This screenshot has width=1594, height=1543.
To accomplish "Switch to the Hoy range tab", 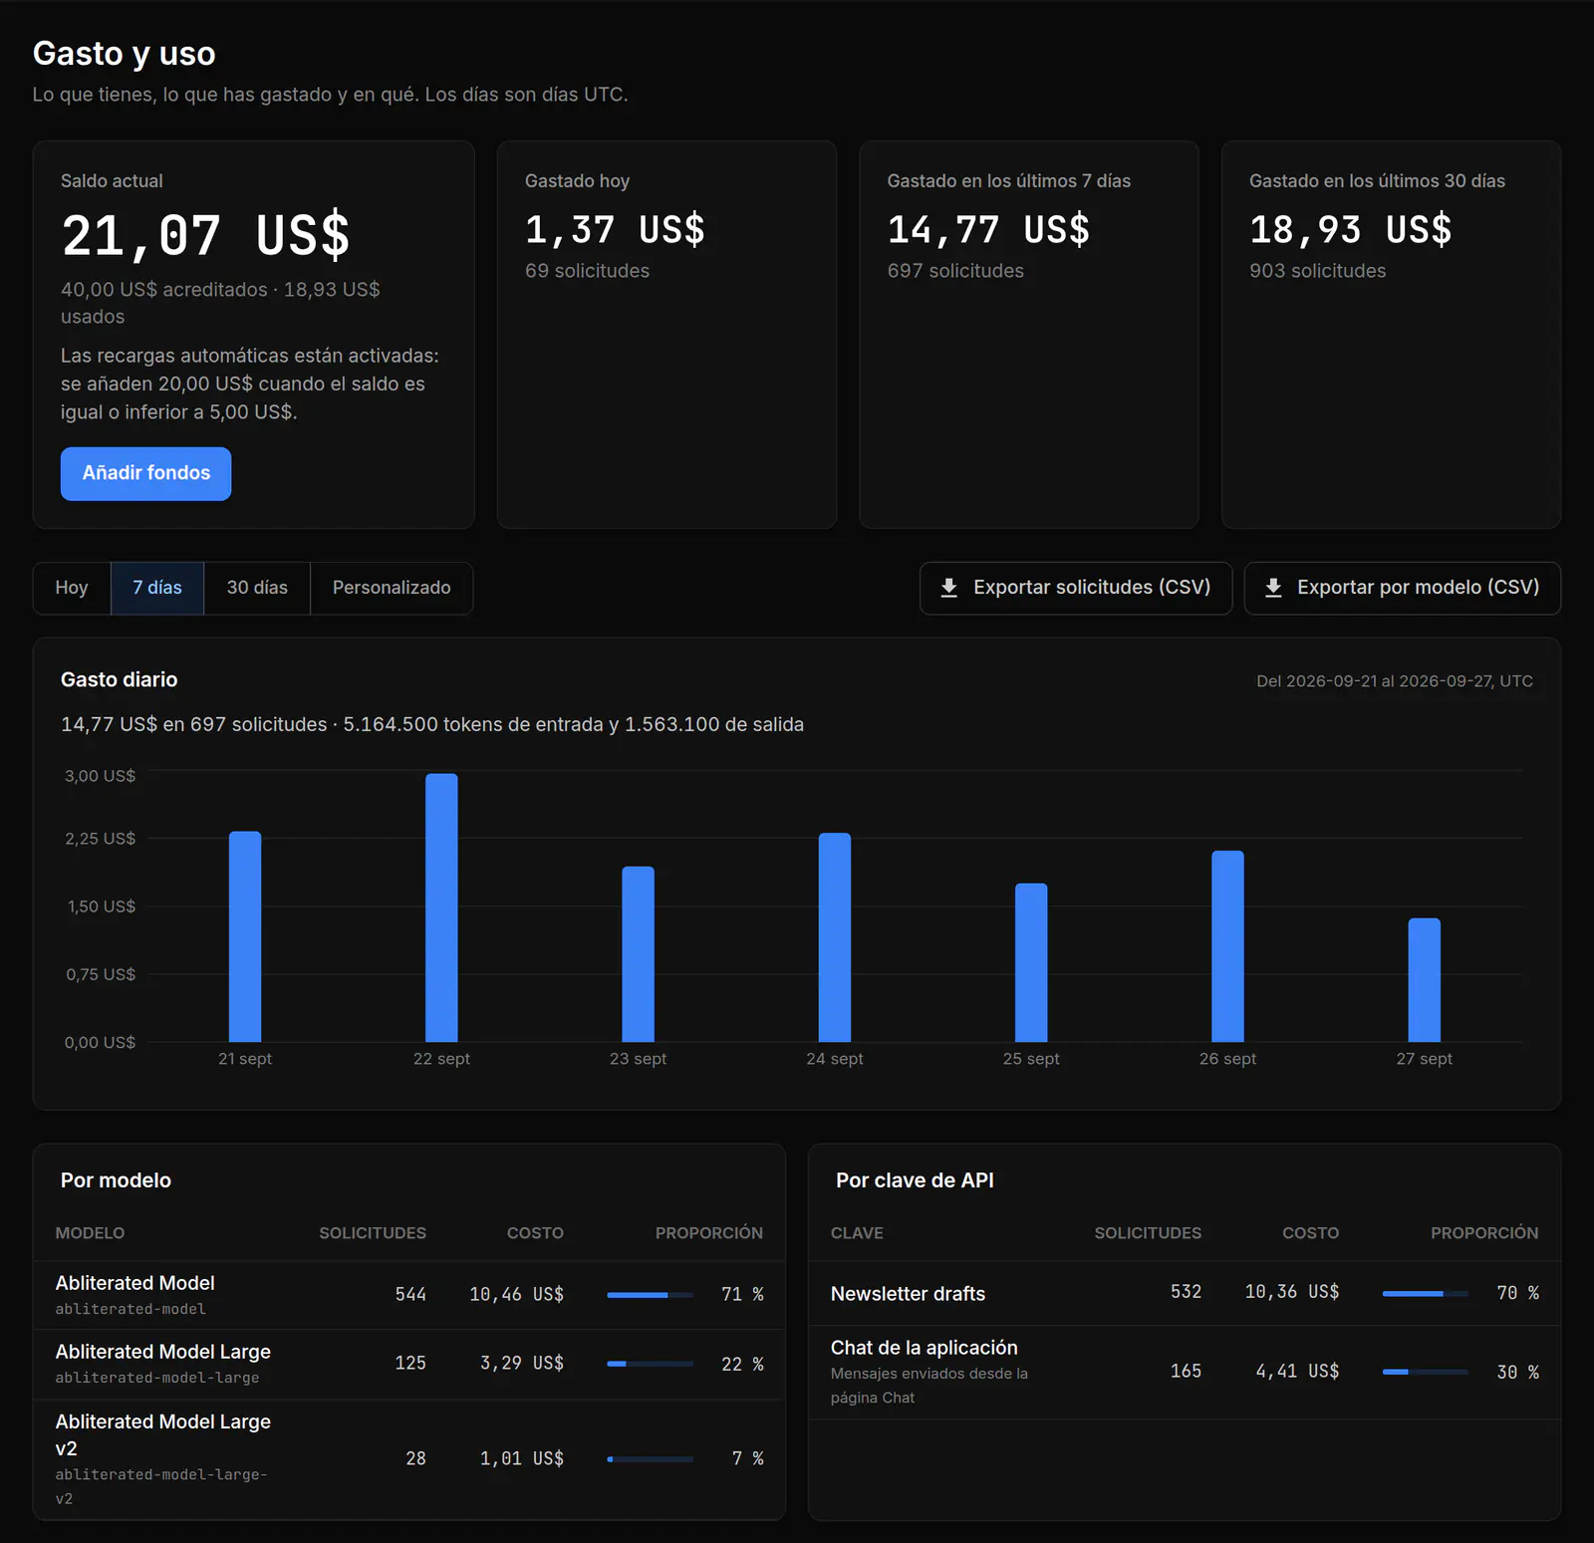I will 72,588.
